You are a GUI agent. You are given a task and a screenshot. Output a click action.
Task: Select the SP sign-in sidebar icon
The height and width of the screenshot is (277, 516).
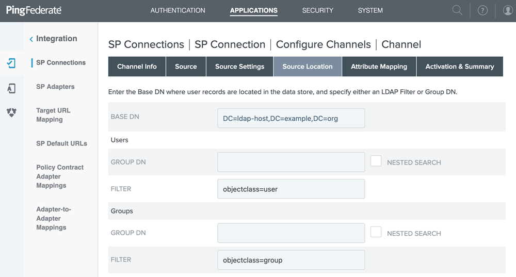point(11,63)
